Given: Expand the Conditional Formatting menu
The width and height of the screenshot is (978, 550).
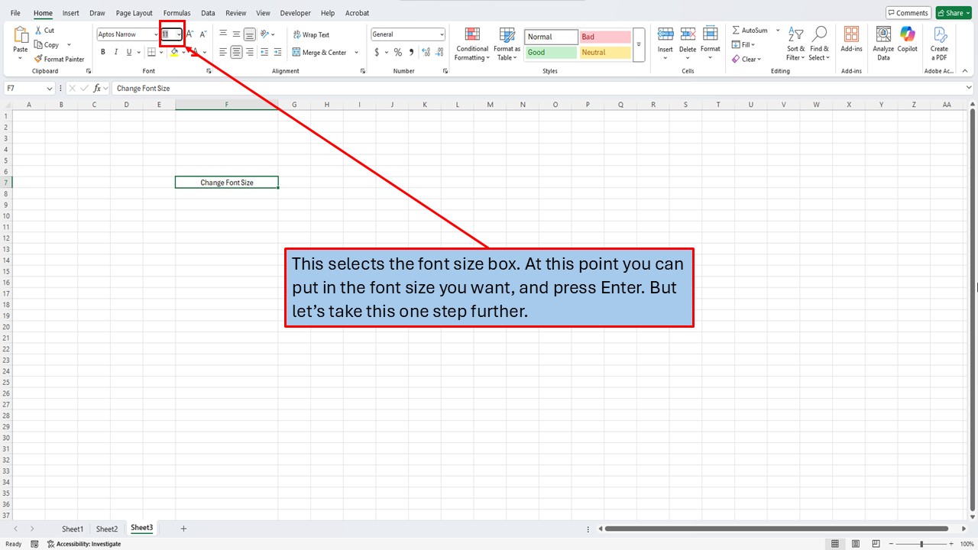Looking at the screenshot, I should [471, 44].
